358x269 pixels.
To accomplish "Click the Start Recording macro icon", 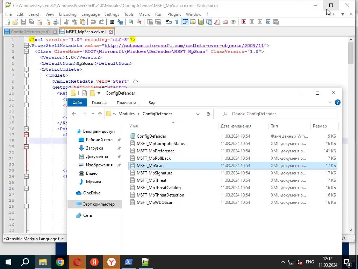I will pyautogui.click(x=244, y=22).
